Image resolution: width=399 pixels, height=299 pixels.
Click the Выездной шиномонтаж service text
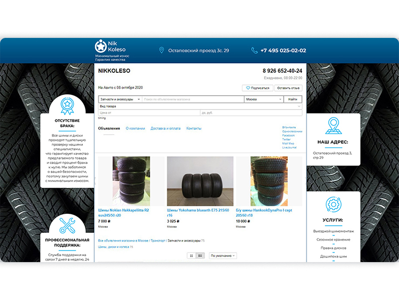click(333, 231)
